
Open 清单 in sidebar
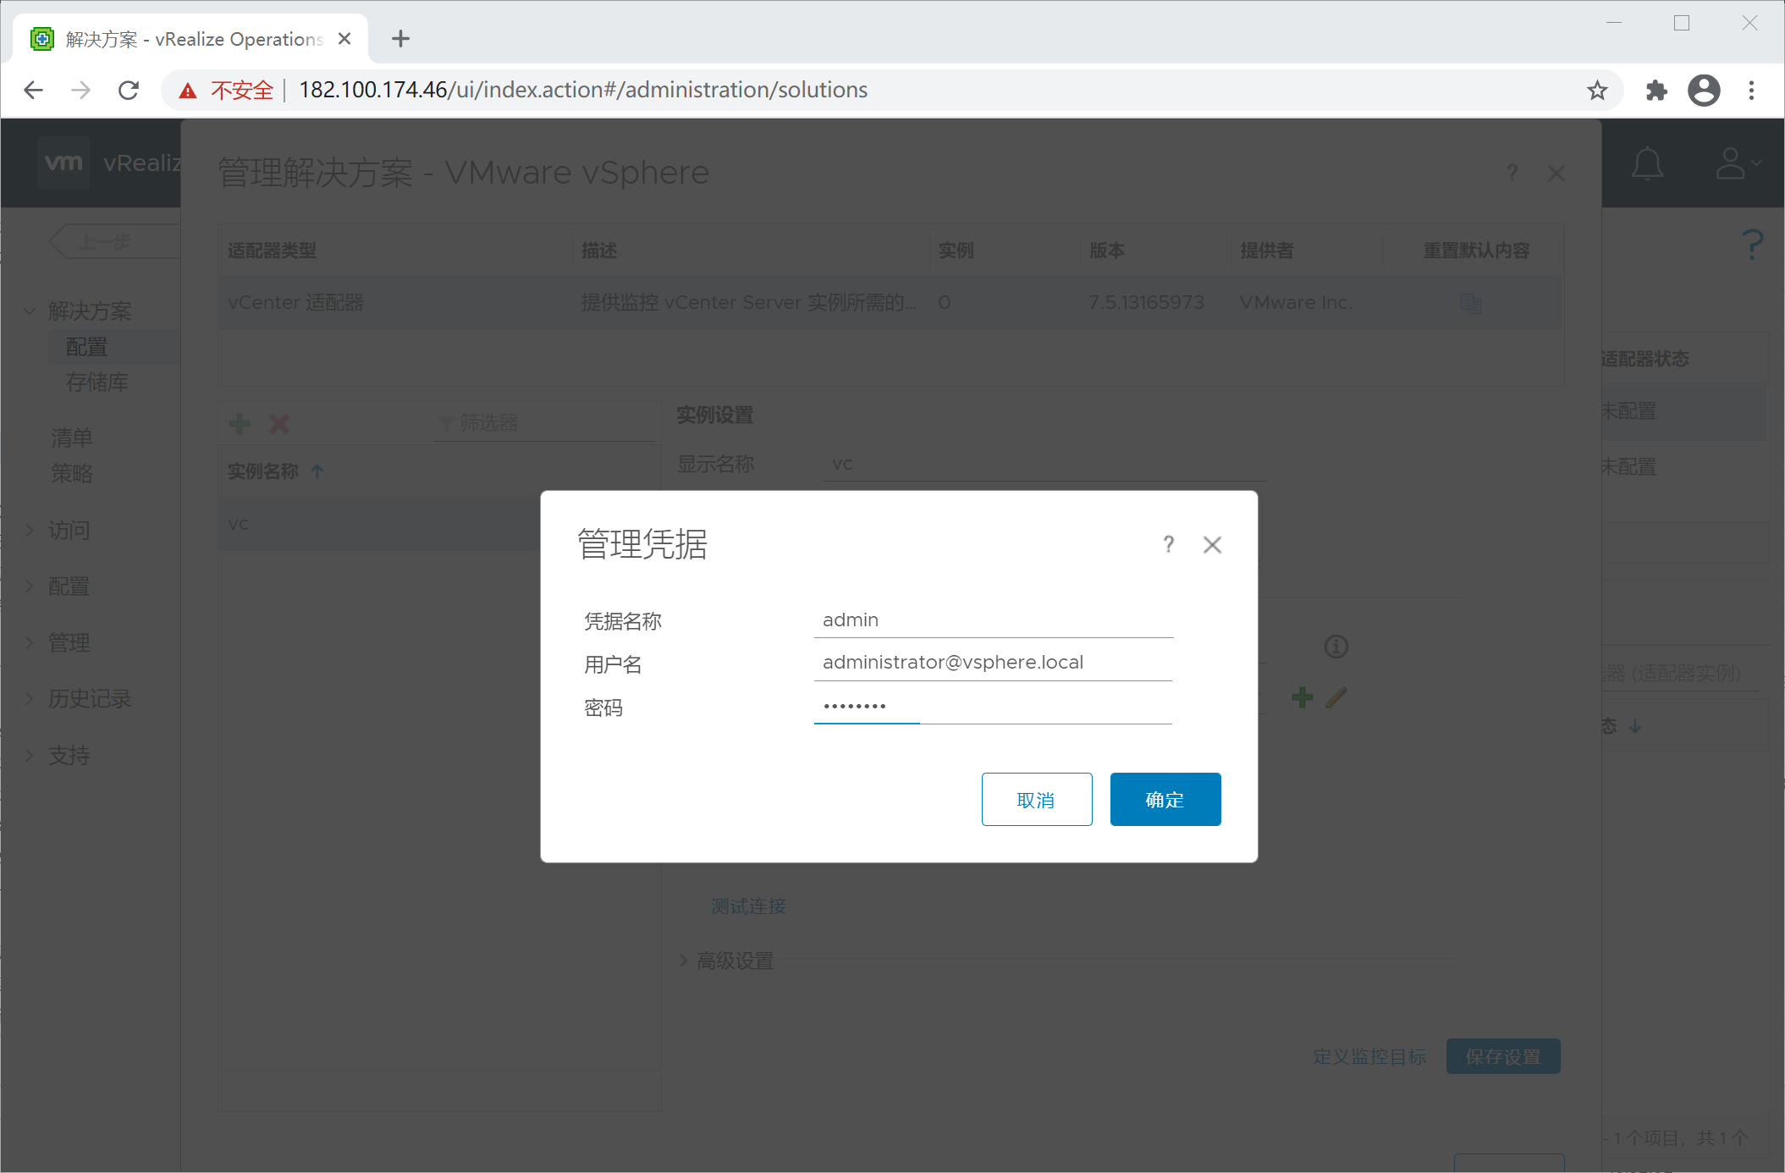click(72, 438)
